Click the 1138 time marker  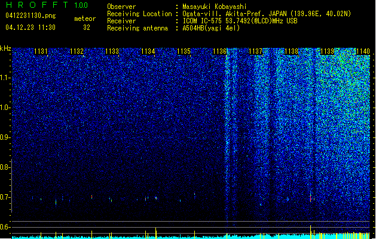[291, 51]
